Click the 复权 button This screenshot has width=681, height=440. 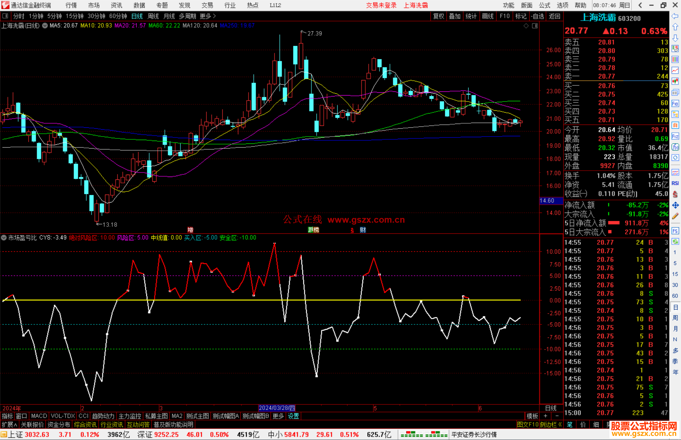click(x=438, y=16)
